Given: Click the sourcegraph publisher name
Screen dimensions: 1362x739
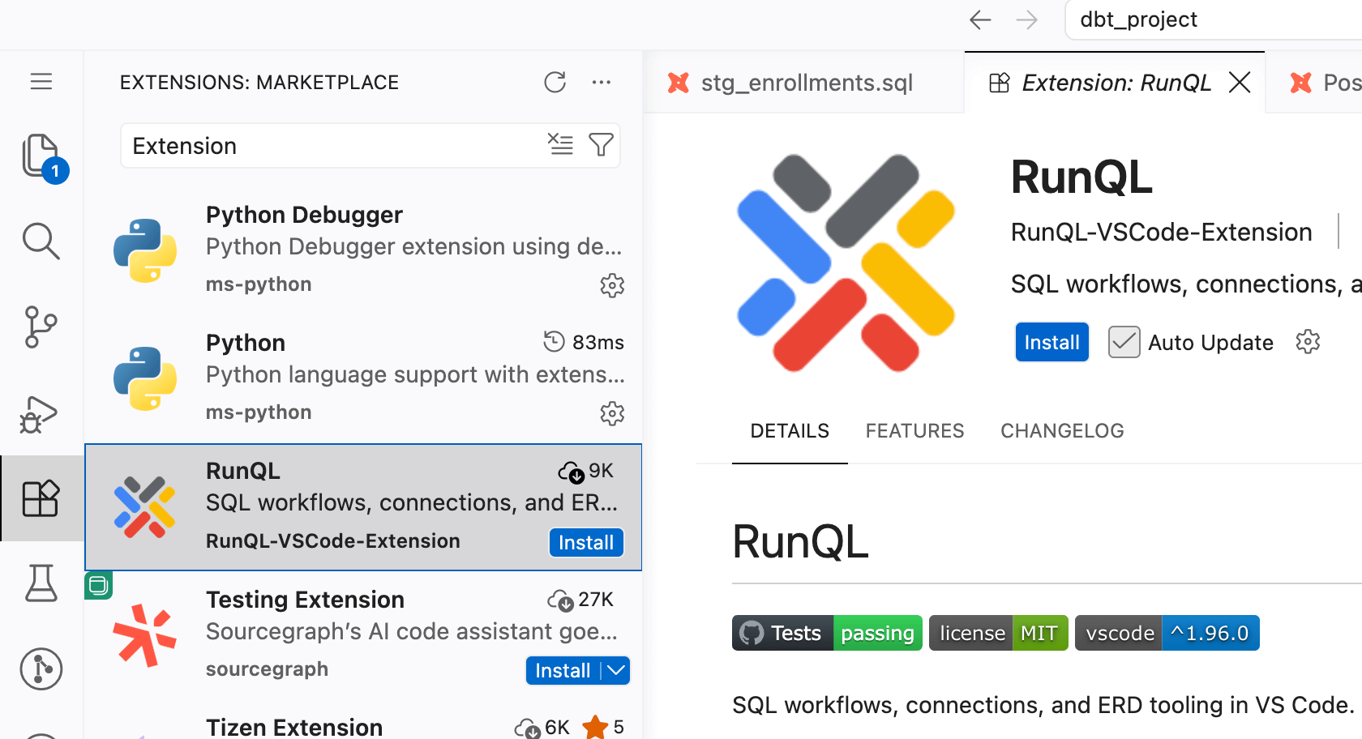Looking at the screenshot, I should [x=267, y=669].
